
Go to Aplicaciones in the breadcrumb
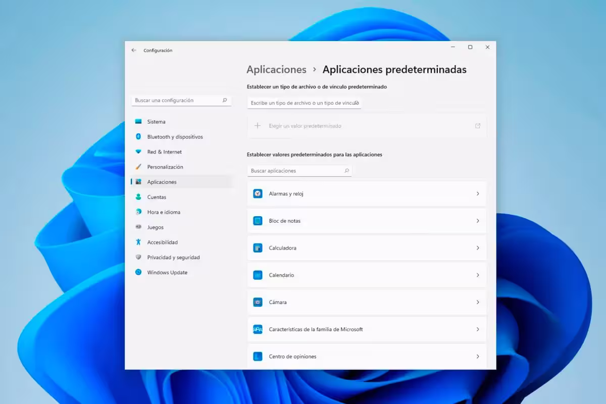pyautogui.click(x=276, y=70)
